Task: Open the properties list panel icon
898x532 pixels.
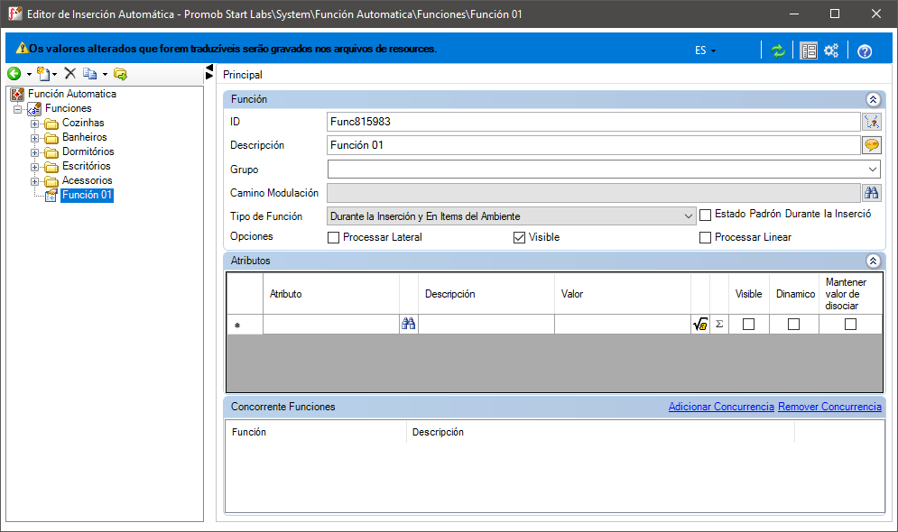Action: pos(809,50)
